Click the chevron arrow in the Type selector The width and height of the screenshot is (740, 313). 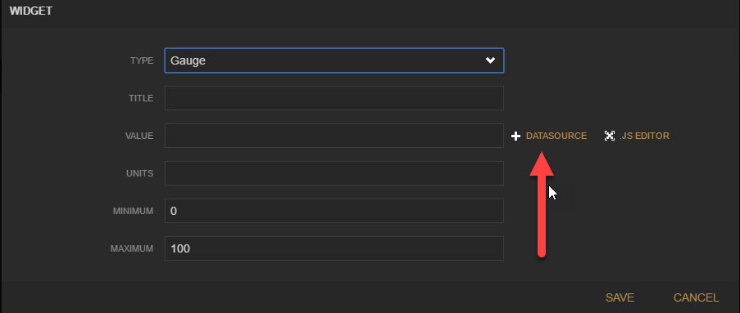[490, 60]
